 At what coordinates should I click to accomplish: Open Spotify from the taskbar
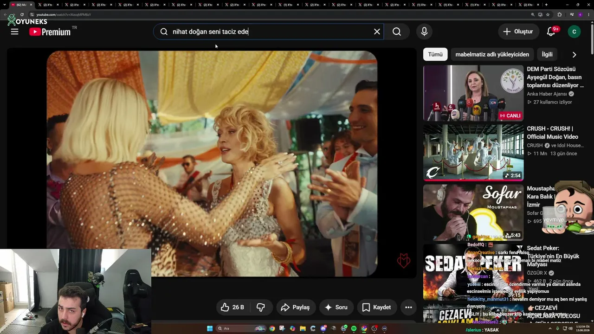(354, 328)
